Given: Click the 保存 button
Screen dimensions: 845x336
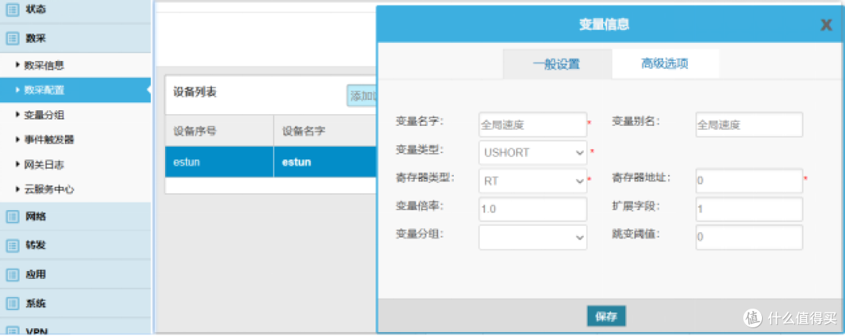Looking at the screenshot, I should point(606,316).
